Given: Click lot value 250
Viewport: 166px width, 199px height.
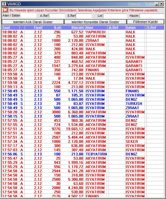Looking at the screenshot, I should (51, 192).
